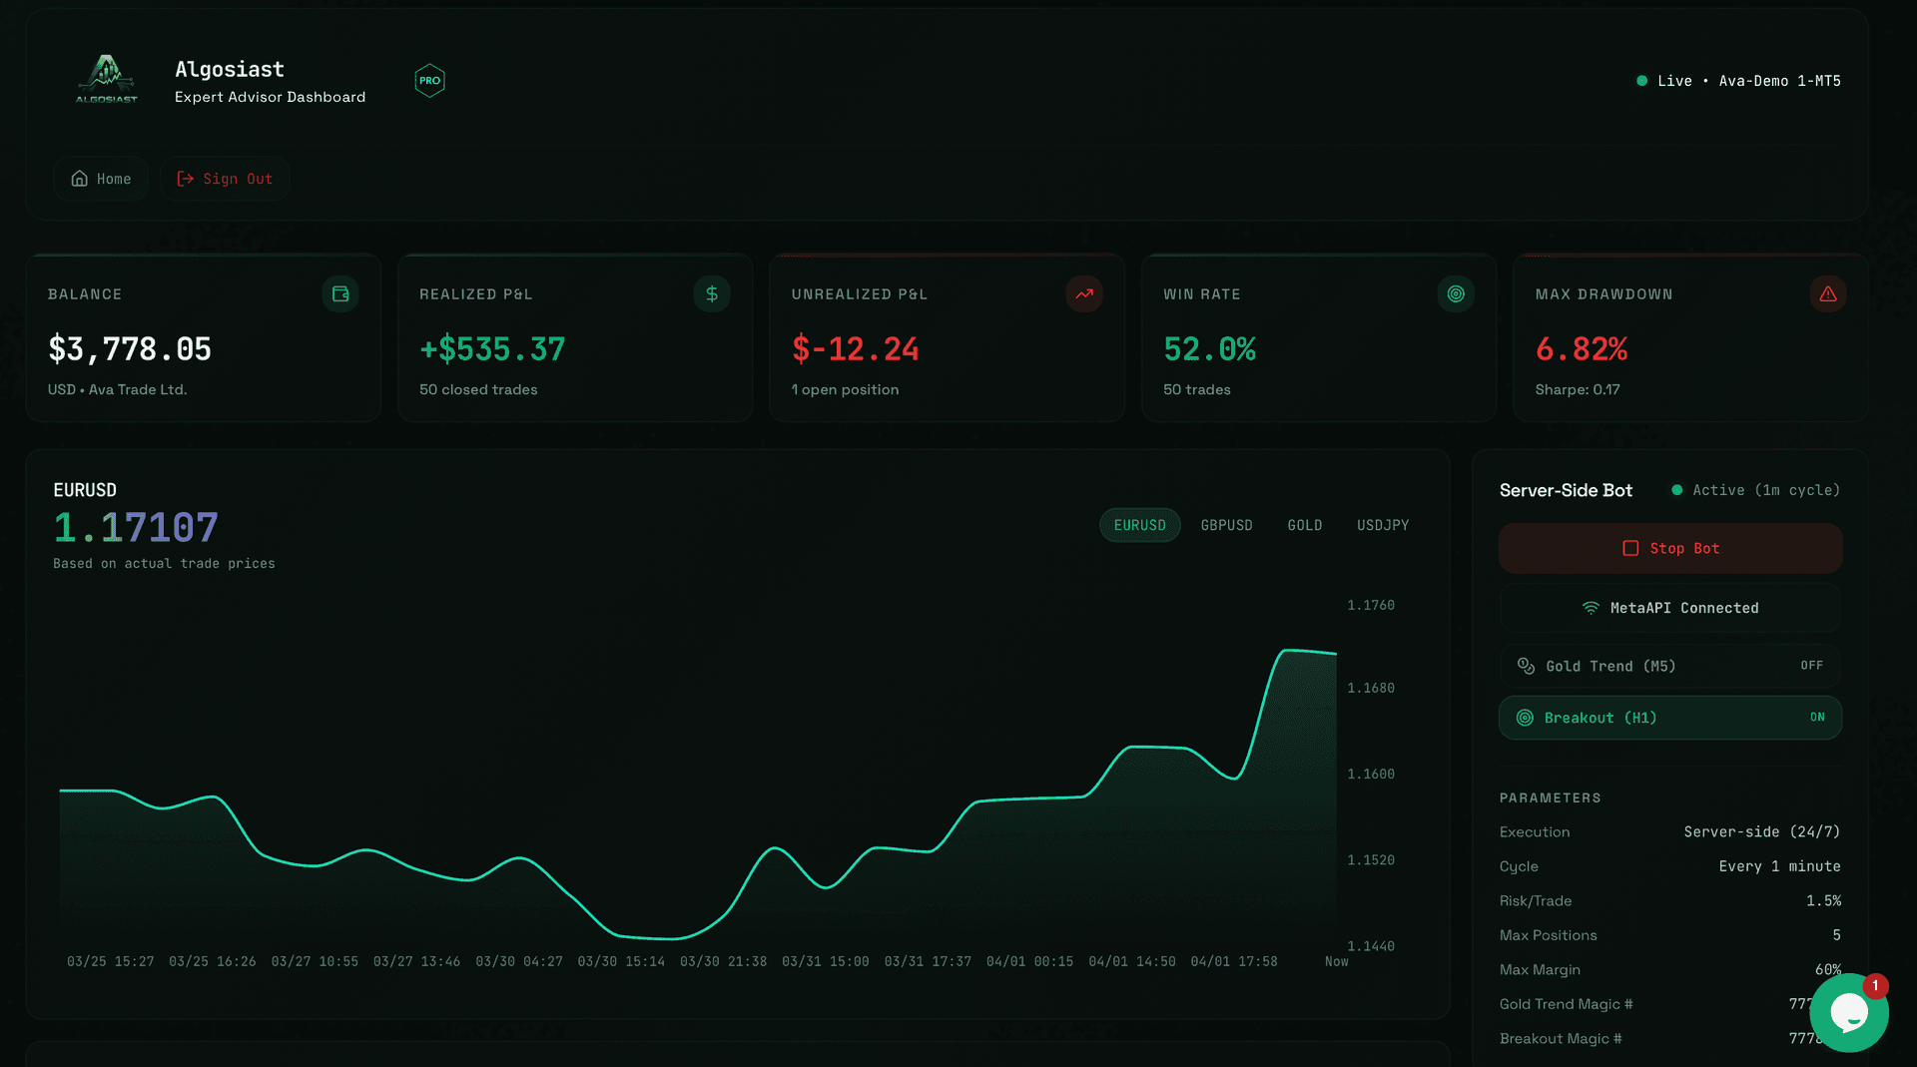This screenshot has width=1917, height=1067.
Task: Click the 52.0% win rate value
Action: click(x=1209, y=349)
